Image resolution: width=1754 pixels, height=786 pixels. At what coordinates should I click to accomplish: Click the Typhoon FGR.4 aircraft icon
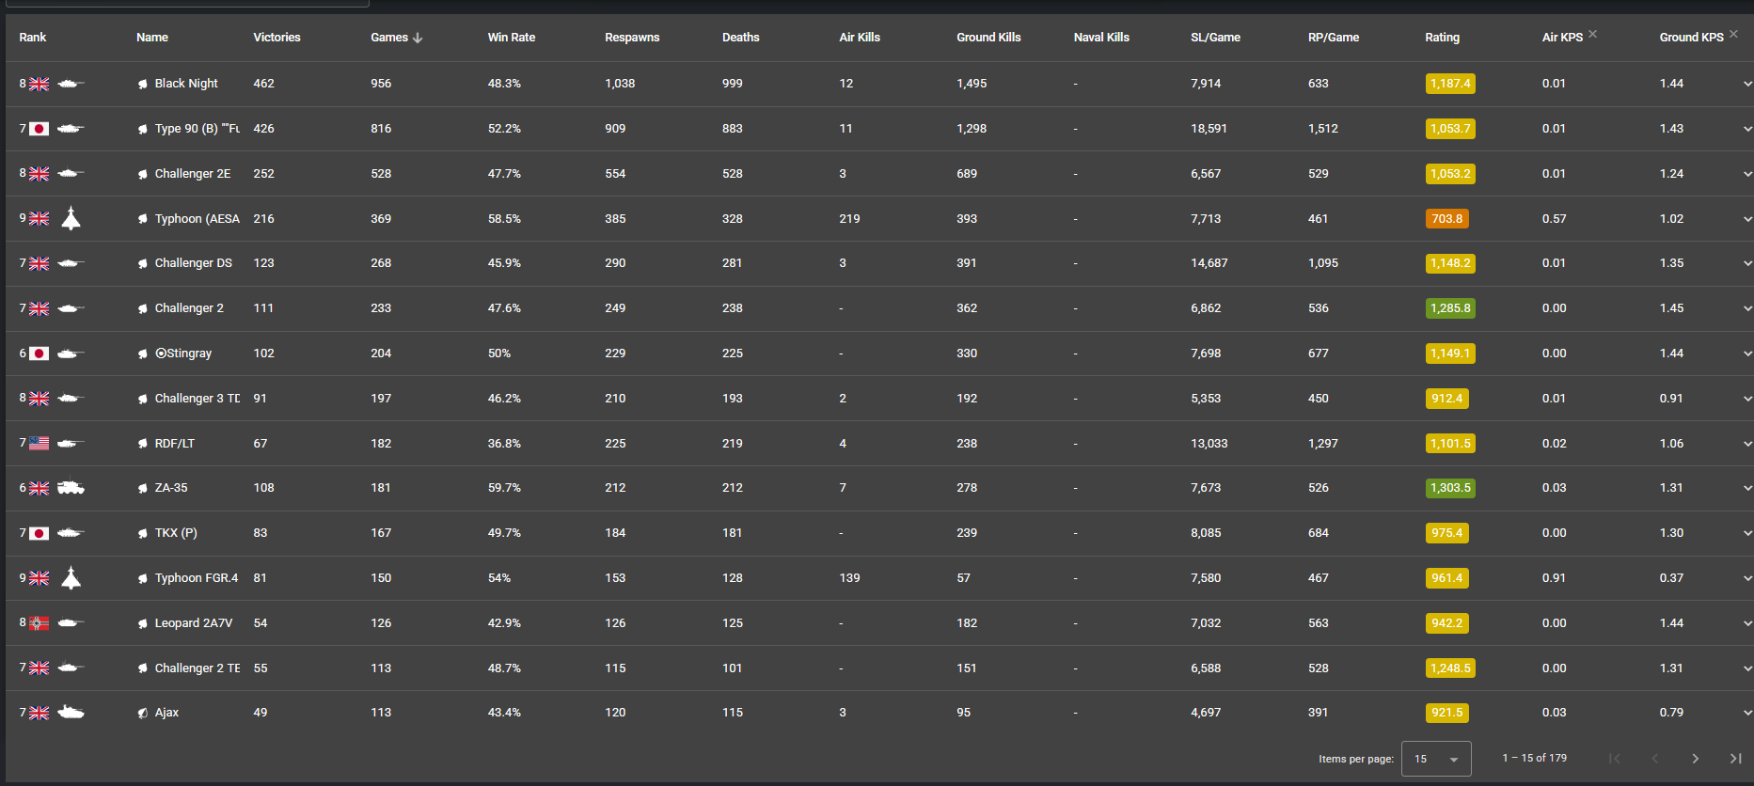point(71,578)
